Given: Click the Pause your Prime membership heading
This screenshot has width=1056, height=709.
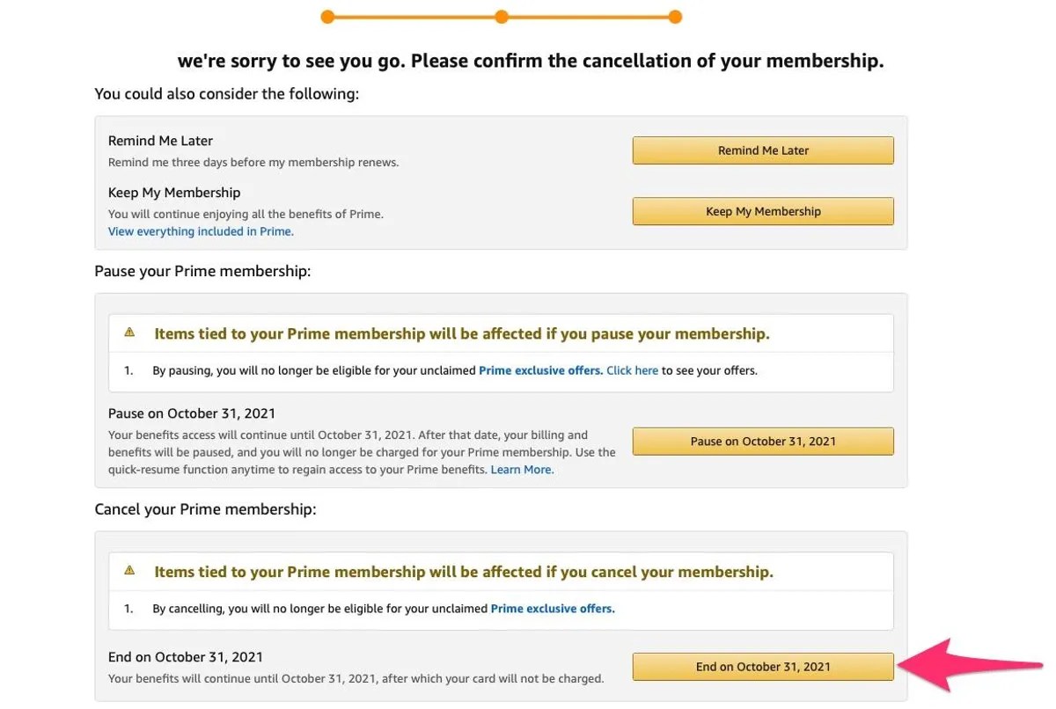Looking at the screenshot, I should click(x=202, y=270).
